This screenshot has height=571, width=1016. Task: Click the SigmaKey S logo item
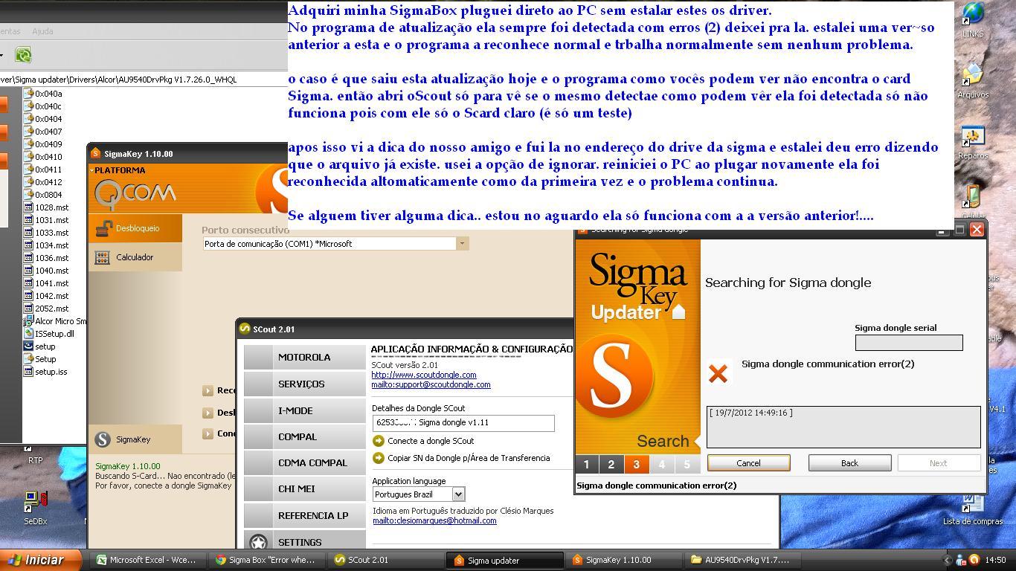(x=135, y=439)
